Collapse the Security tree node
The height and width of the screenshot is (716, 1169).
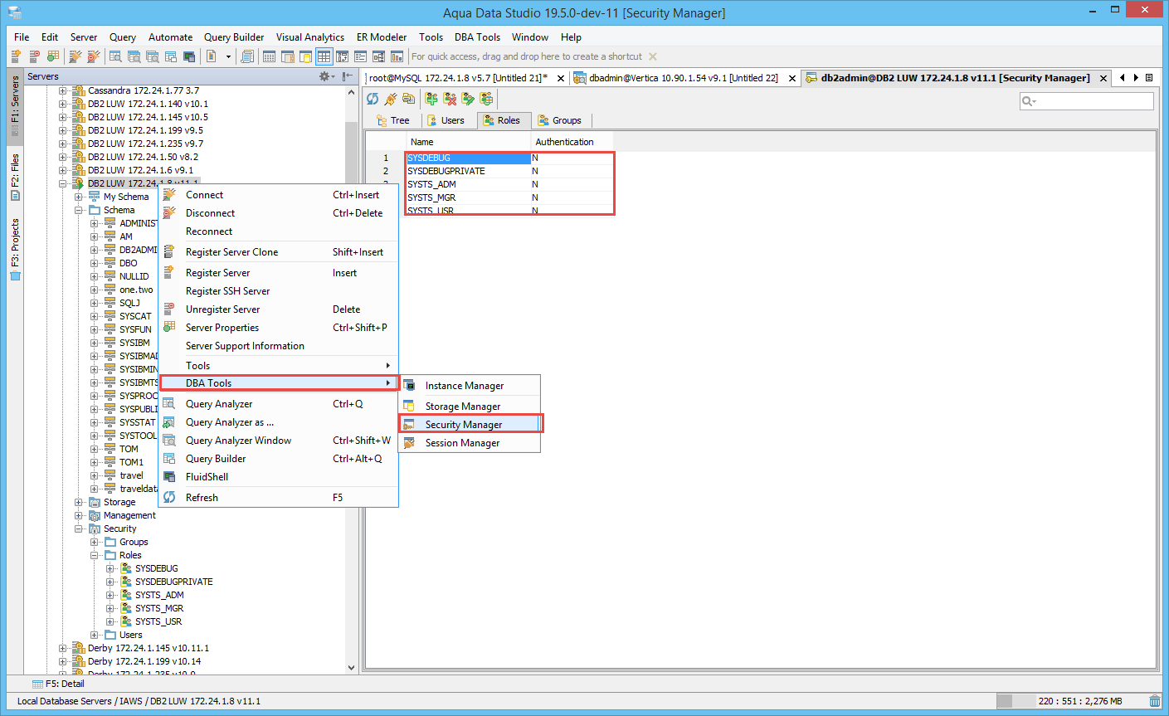78,528
